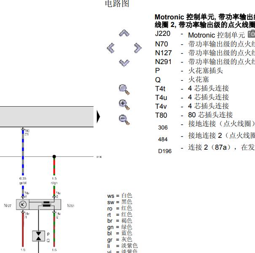Click the 电路图 page title
Screen dimensions: 255x253
click(117, 3)
